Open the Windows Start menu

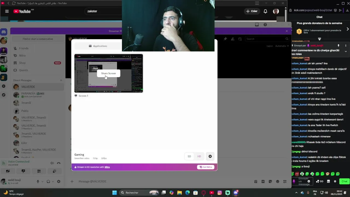click(115, 193)
